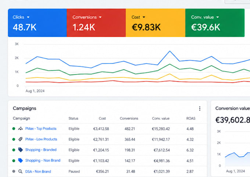Click the cost value €2,761.31

click(101, 139)
